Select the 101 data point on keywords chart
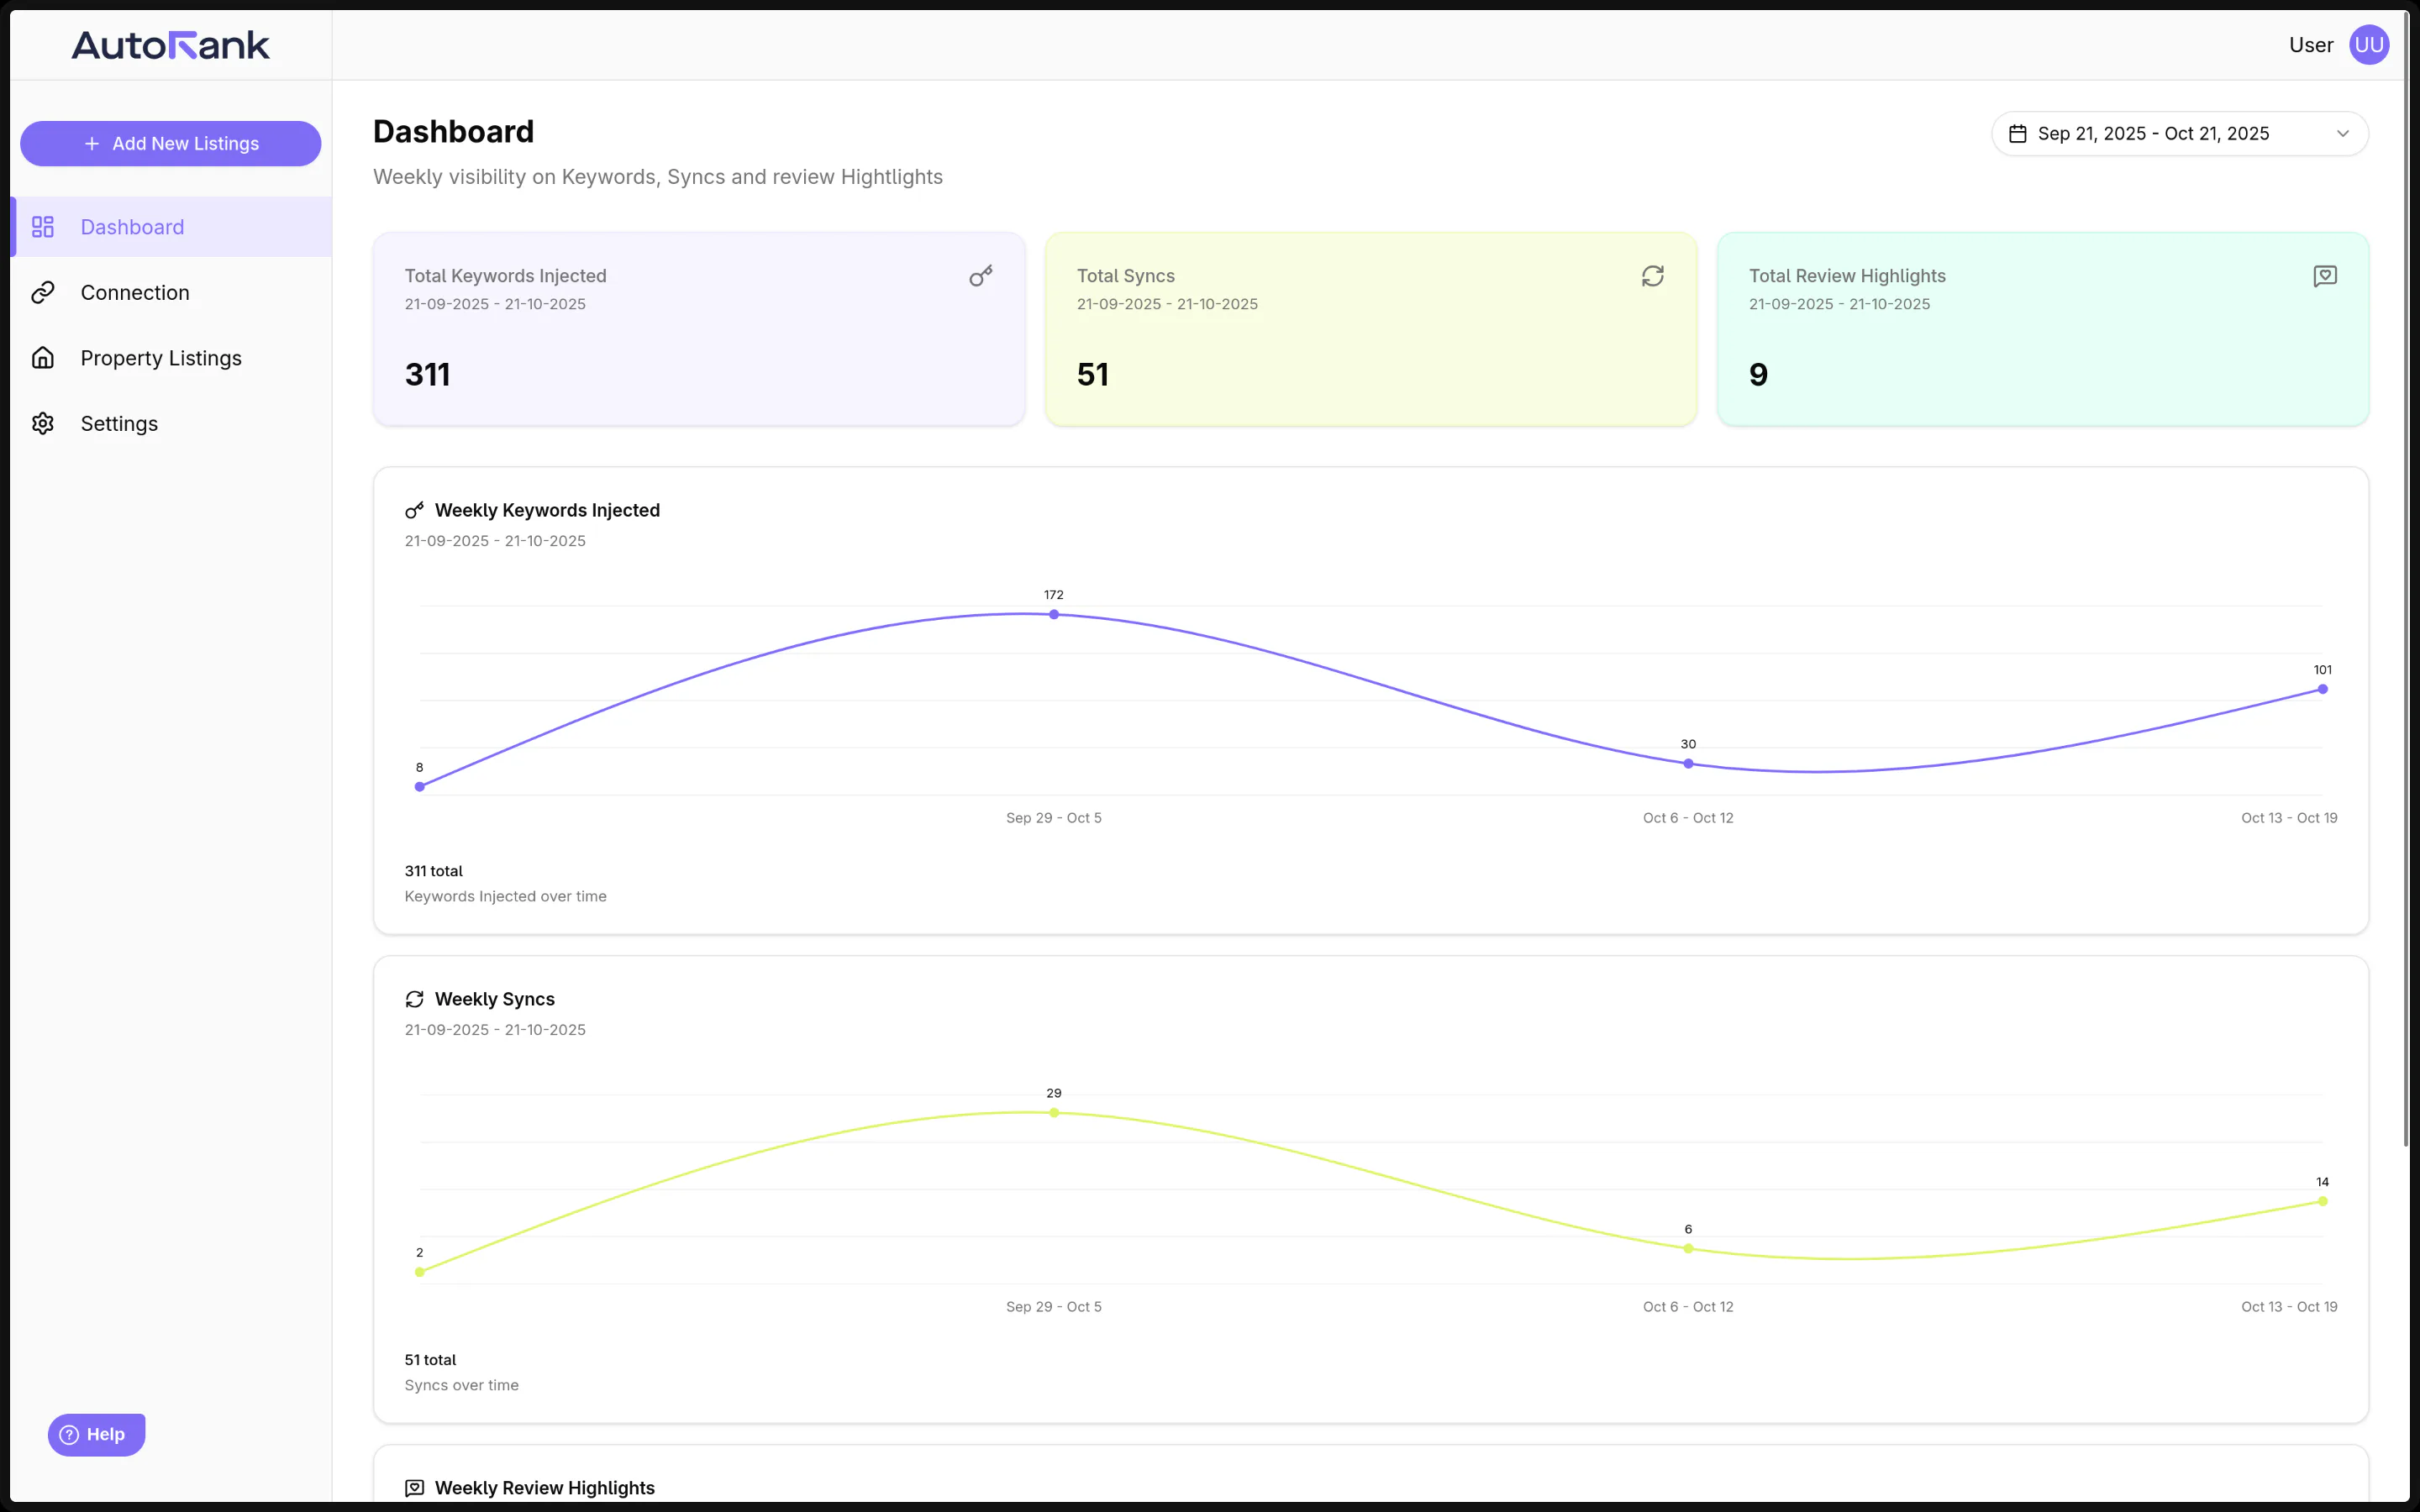Viewport: 2420px width, 1512px height. 2323,689
